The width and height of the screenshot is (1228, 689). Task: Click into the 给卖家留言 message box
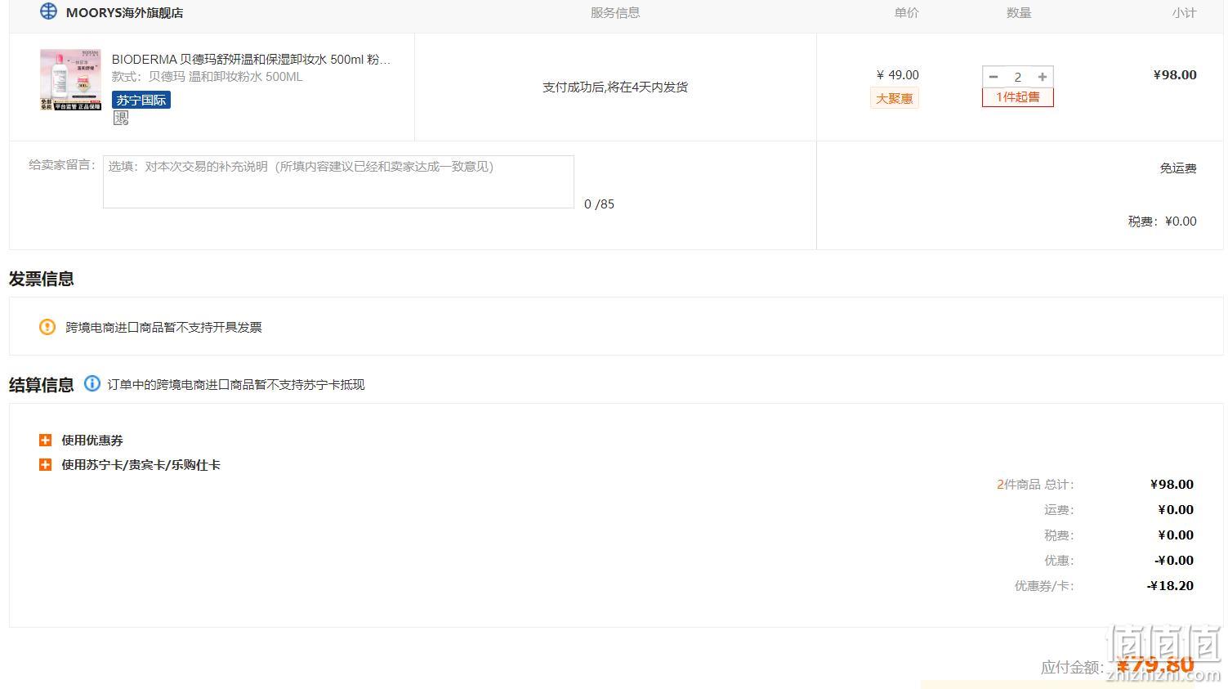pyautogui.click(x=338, y=181)
